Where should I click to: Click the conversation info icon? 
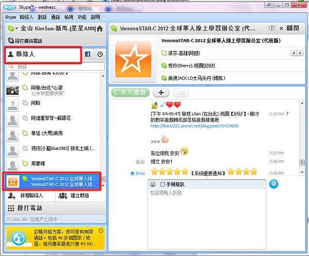271,28
